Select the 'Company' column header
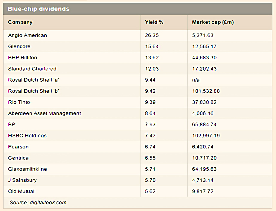 [20, 22]
